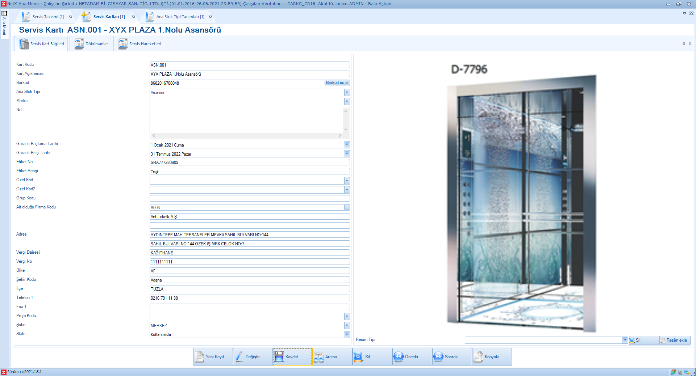Open Garanti Başlama Tarihi date picker
The height and width of the screenshot is (376, 696).
point(347,145)
